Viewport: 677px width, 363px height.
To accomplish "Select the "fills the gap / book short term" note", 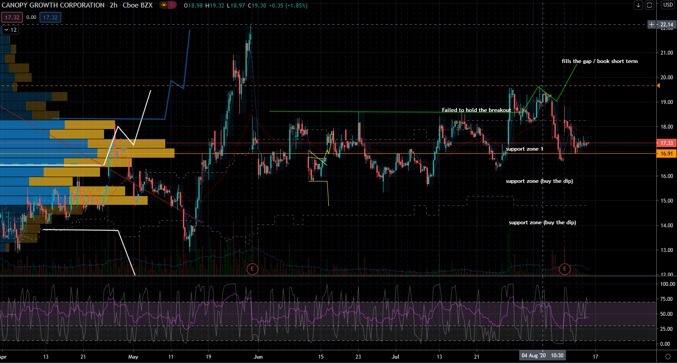I will coord(600,61).
